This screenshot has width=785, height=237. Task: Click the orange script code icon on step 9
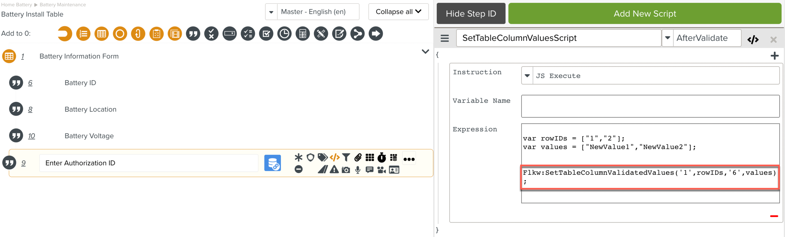(x=334, y=157)
